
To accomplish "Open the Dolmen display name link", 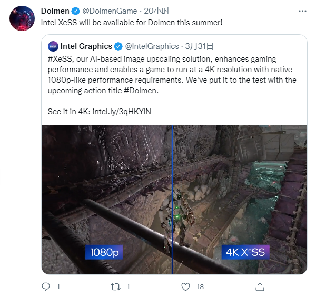I will click(x=55, y=12).
